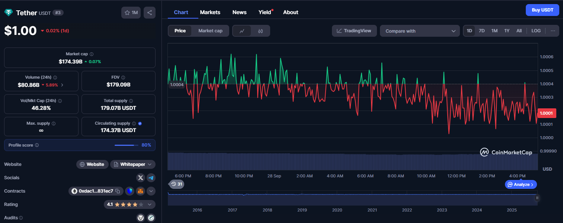The width and height of the screenshot is (563, 223).
Task: Click the Total supply info icon
Action: click(131, 101)
